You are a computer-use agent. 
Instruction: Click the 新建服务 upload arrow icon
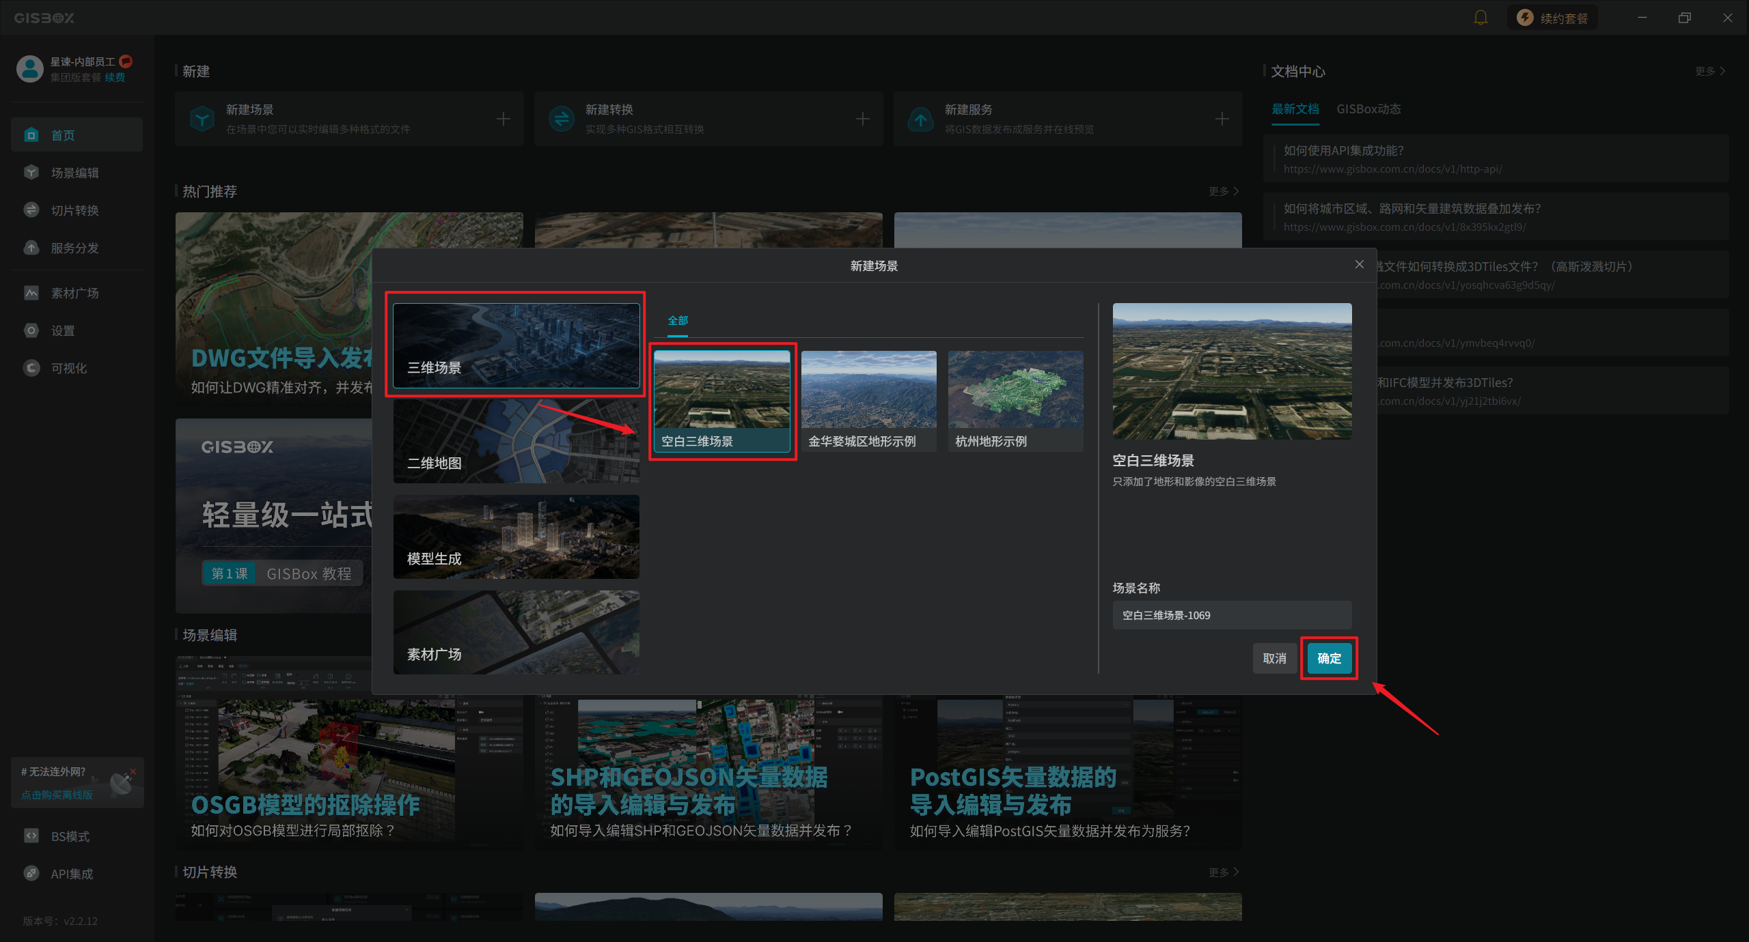921,119
